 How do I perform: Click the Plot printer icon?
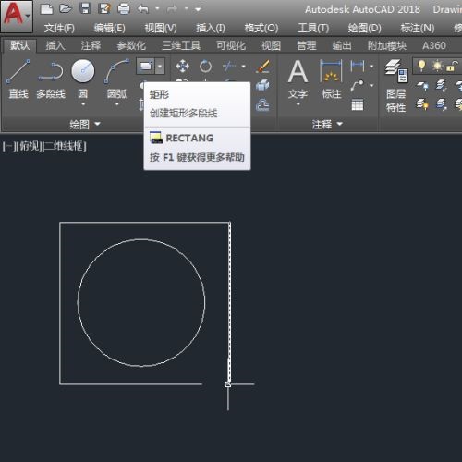click(x=124, y=8)
